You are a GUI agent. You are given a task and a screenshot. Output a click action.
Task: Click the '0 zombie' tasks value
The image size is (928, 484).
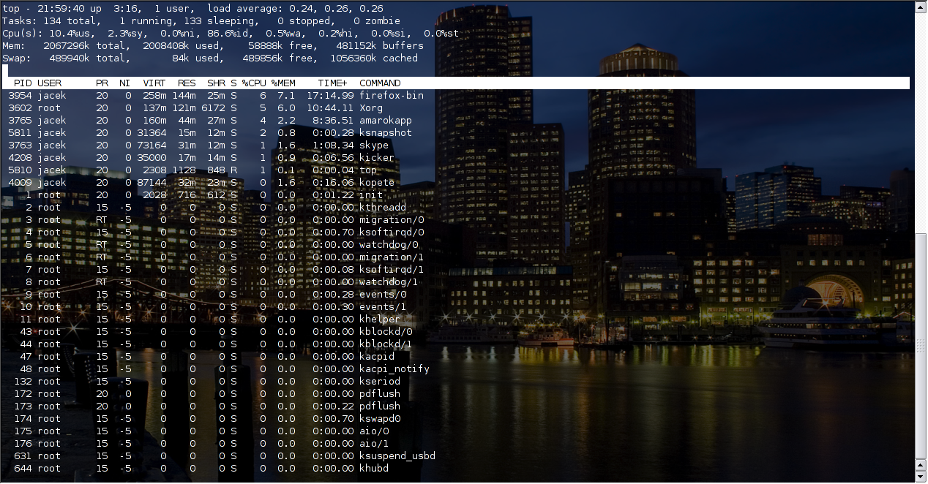click(377, 21)
